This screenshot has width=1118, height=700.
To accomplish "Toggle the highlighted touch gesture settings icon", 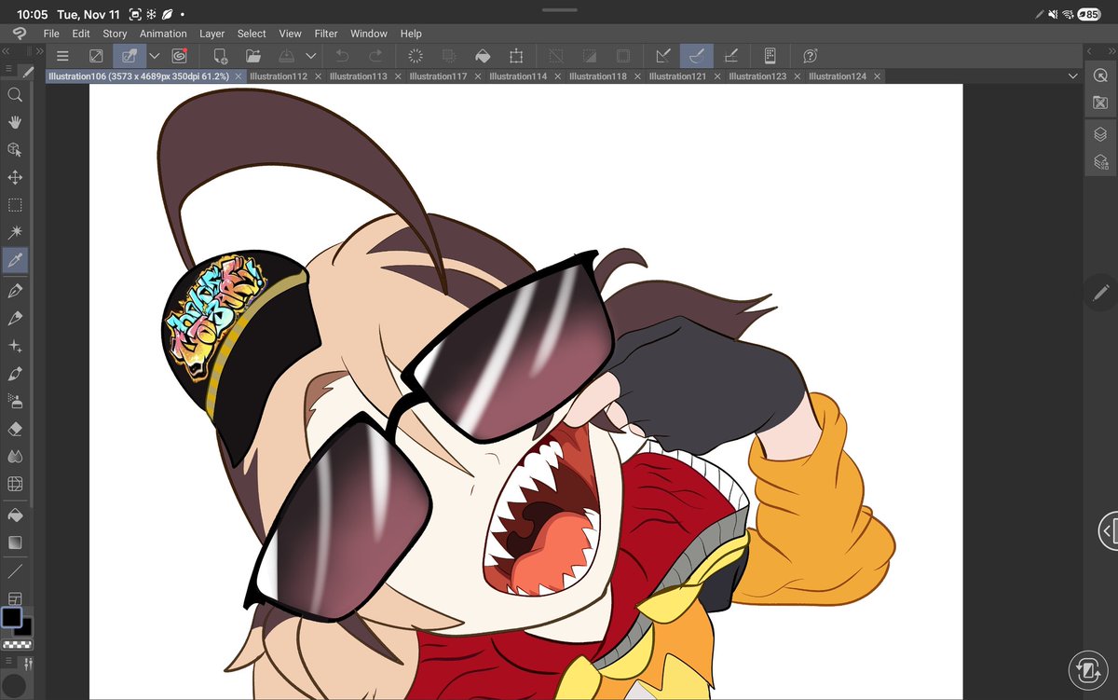I will pyautogui.click(x=130, y=56).
